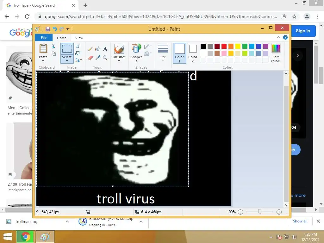The width and height of the screenshot is (324, 243).
Task: Click the Sign in button on Google
Action: click(303, 31)
